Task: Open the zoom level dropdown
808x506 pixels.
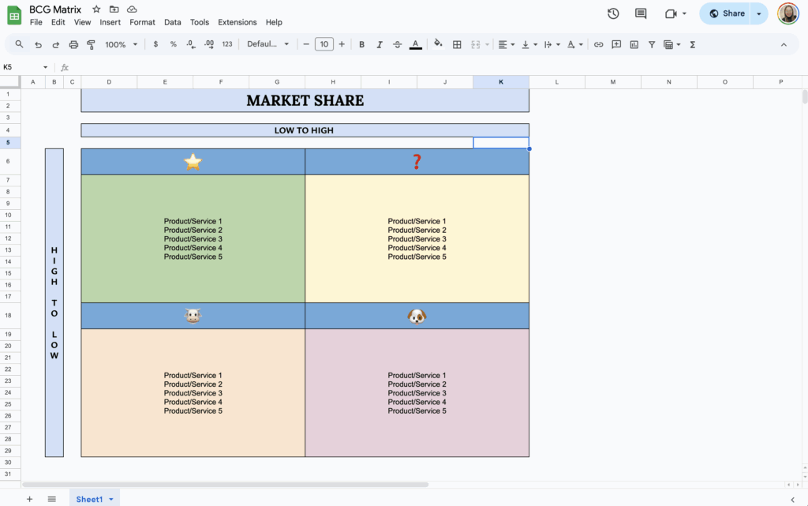Action: coord(120,44)
